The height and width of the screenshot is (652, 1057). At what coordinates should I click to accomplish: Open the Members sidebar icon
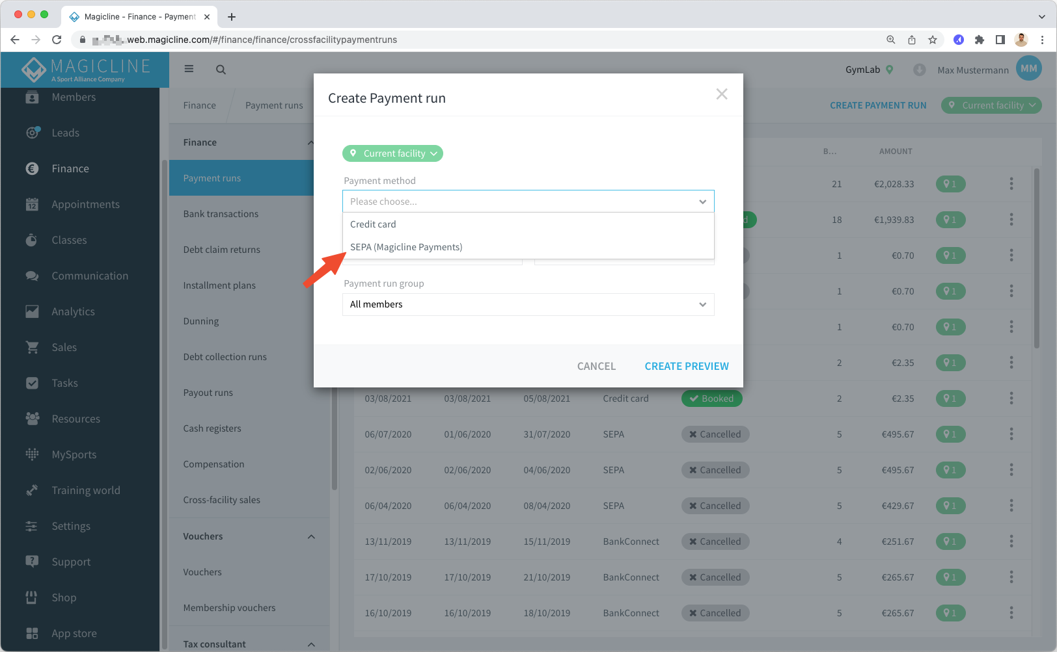click(32, 98)
